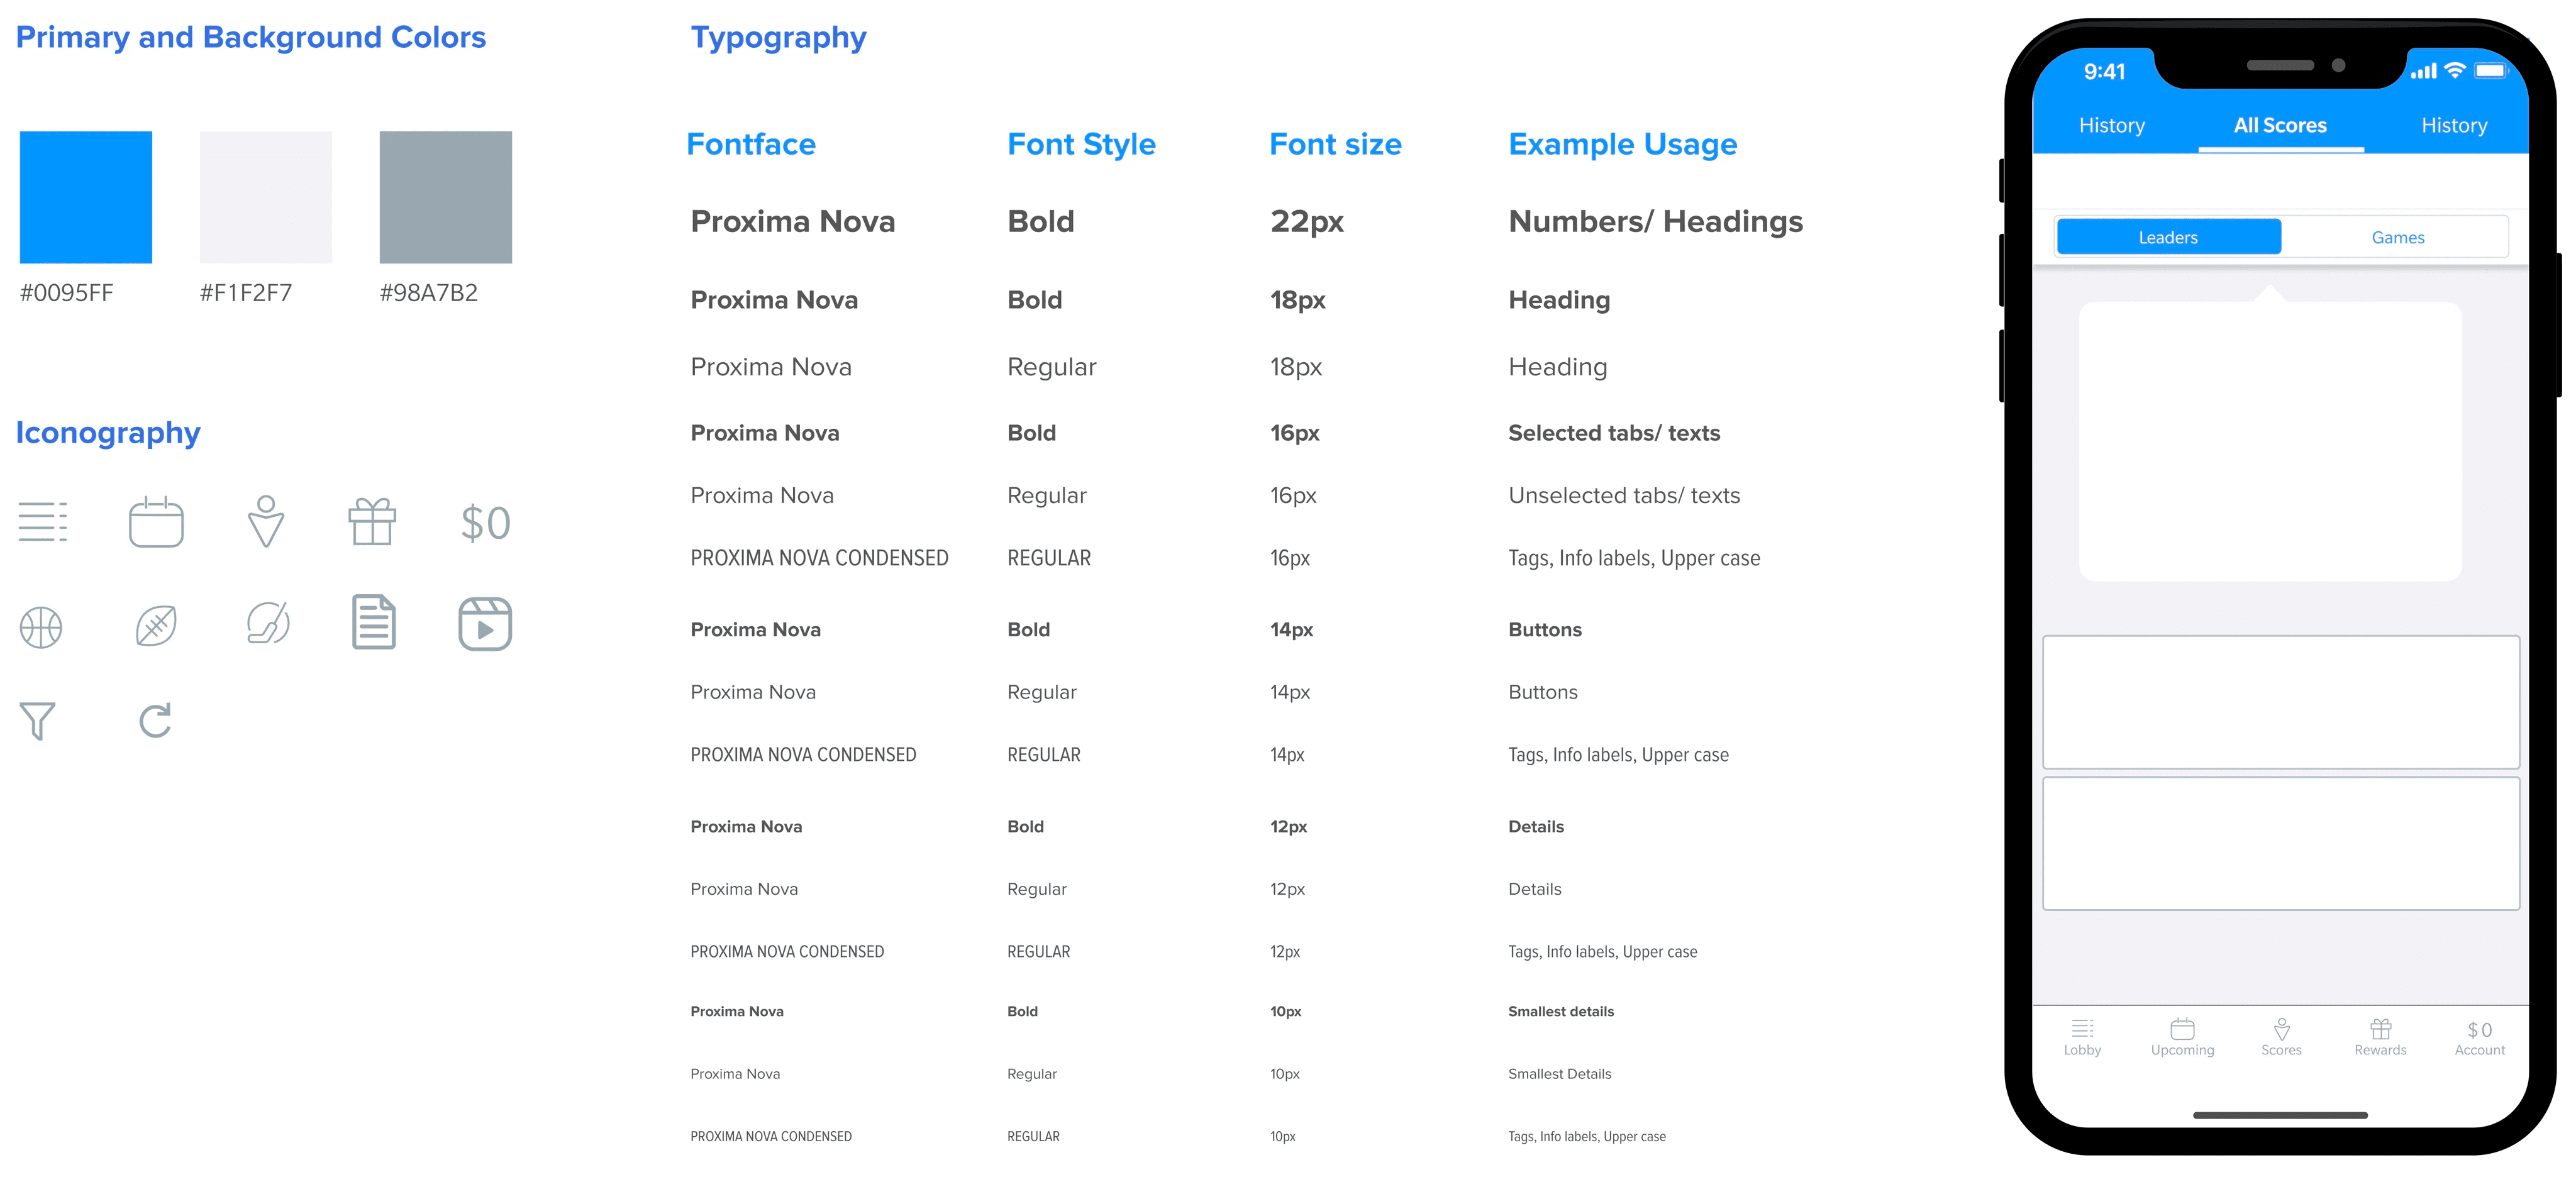
Task: Click the refresh arrow icon
Action: point(155,720)
